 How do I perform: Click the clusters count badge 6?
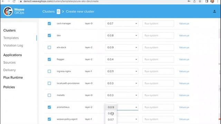click(x=58, y=11)
